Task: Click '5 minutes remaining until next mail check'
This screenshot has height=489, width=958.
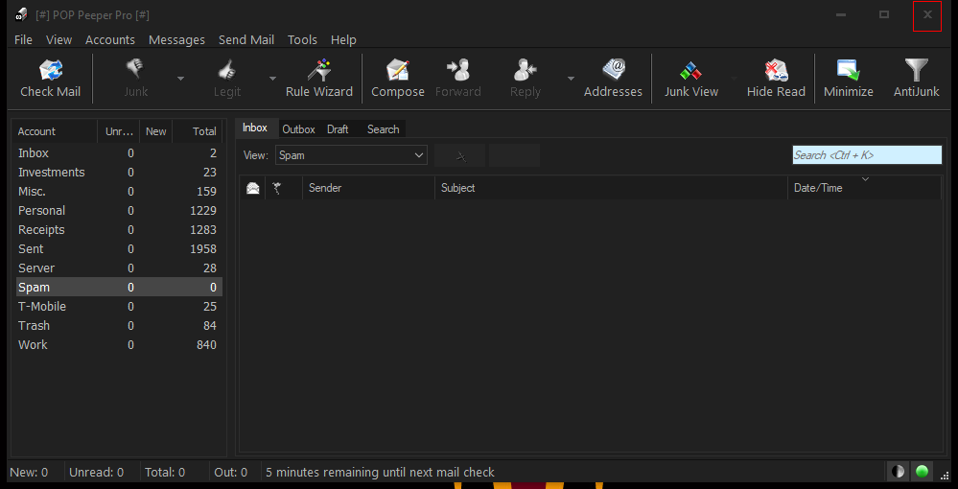Action: (380, 472)
